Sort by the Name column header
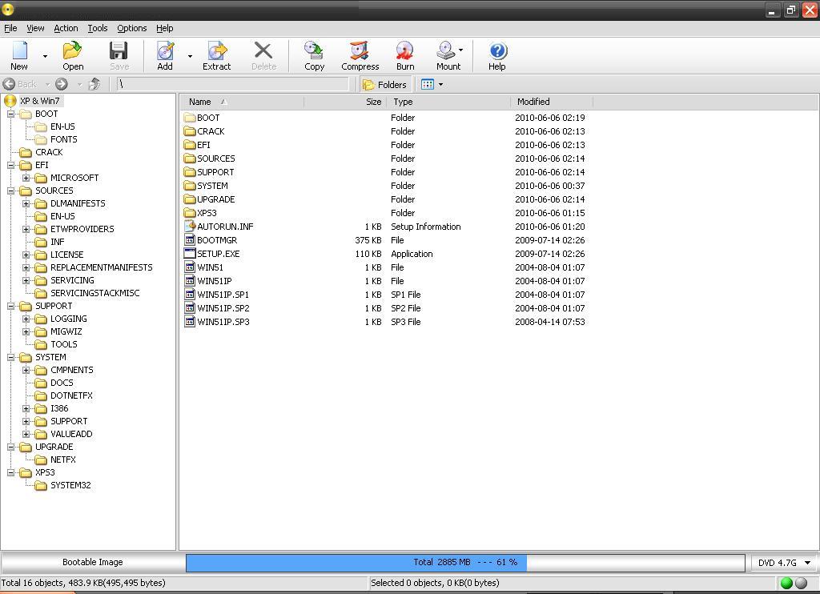Viewport: 820px width, 594px height. (x=242, y=102)
